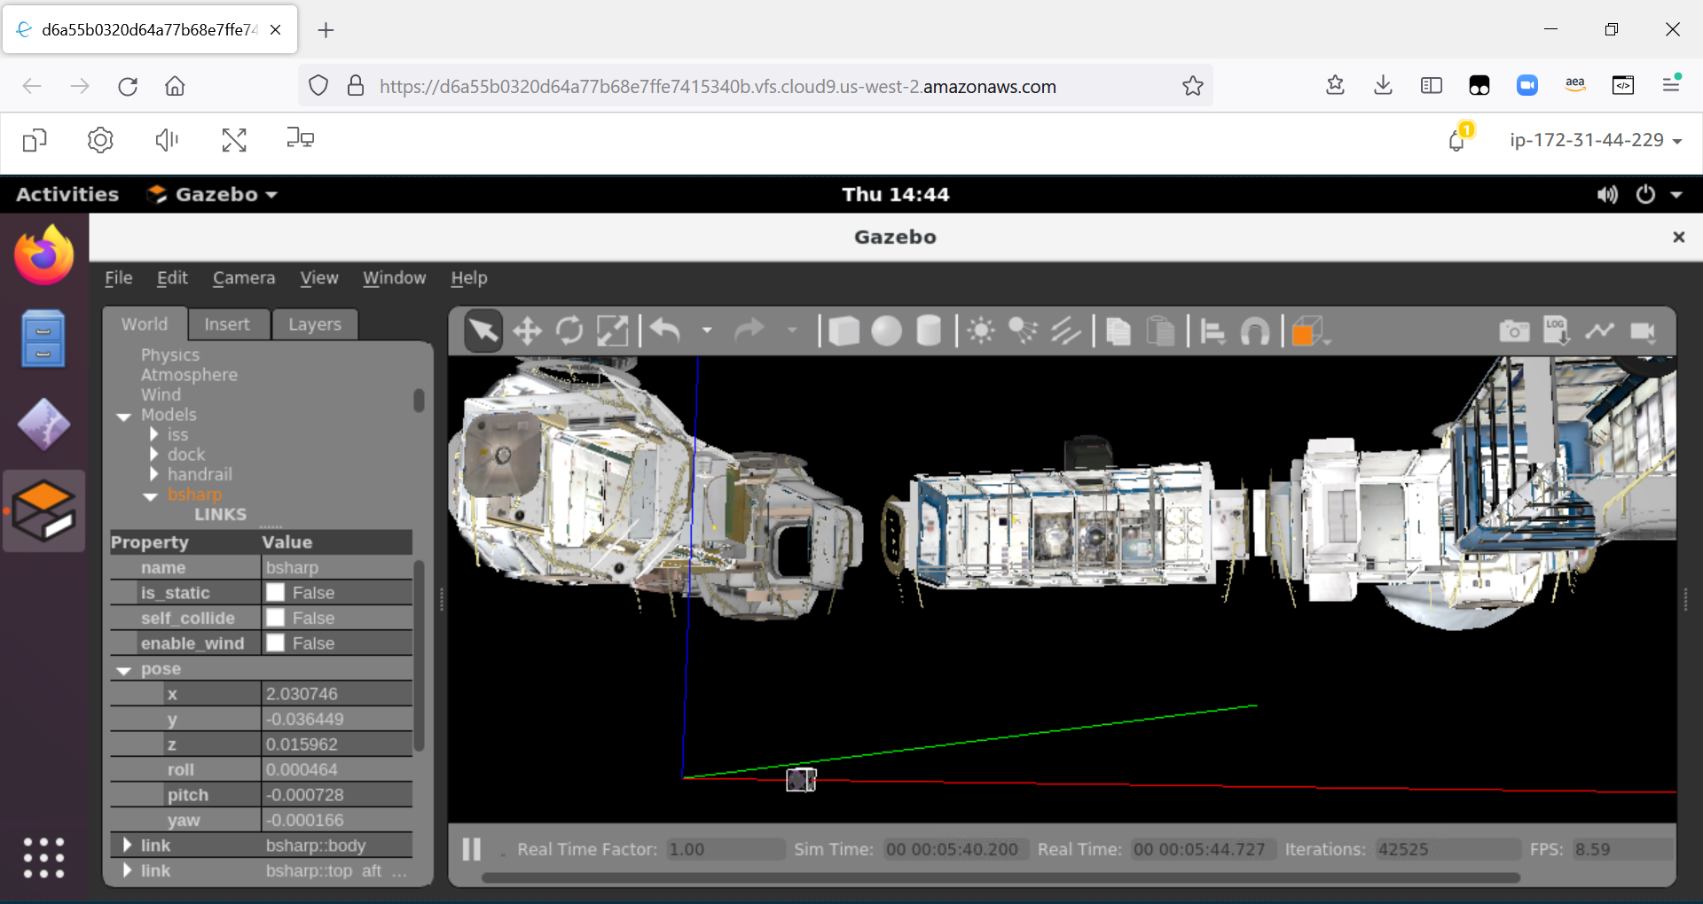Take a screenshot with the camera icon

[1514, 331]
